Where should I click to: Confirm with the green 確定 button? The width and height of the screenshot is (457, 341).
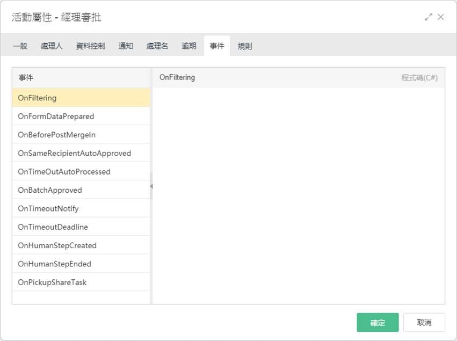(x=378, y=322)
